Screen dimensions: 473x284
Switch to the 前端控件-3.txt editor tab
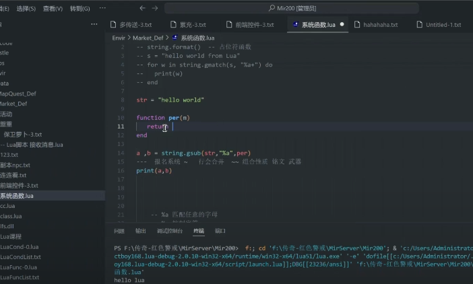coord(254,25)
